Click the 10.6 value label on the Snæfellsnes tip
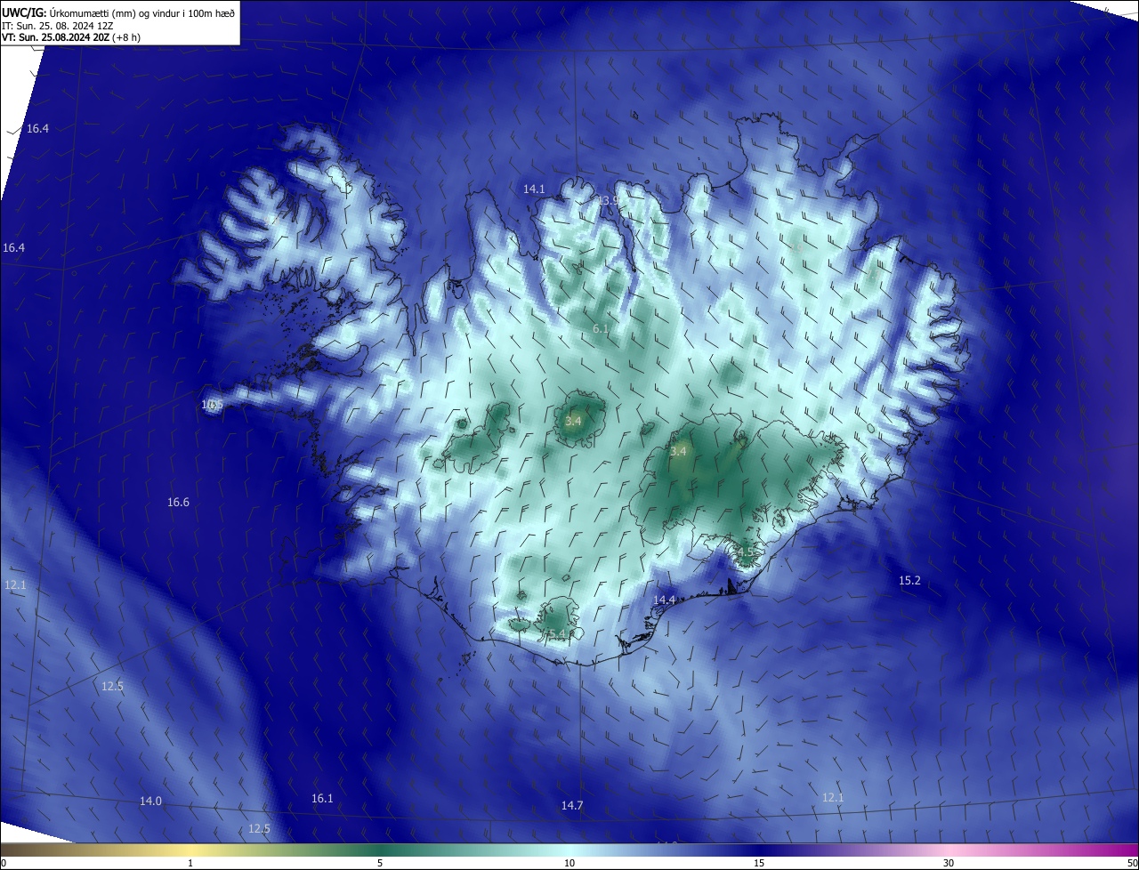The height and width of the screenshot is (870, 1139). point(212,405)
